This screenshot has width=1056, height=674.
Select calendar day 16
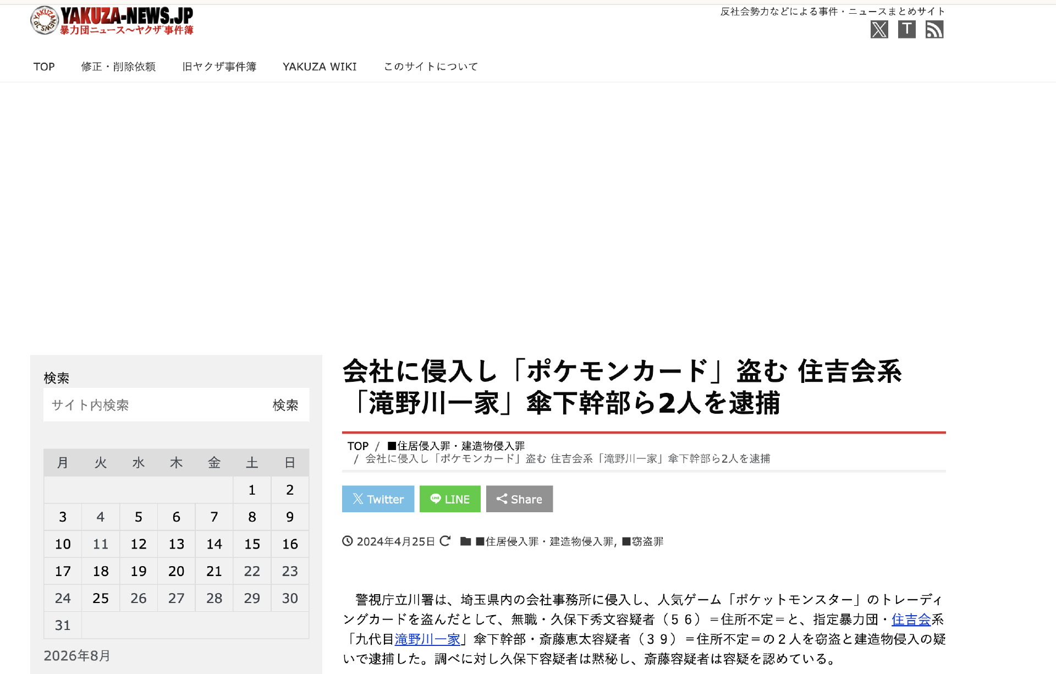[290, 544]
